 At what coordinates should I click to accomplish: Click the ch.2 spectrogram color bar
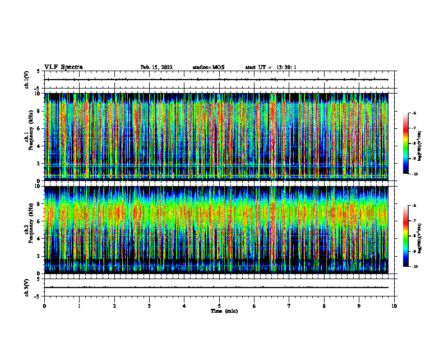[x=405, y=236]
